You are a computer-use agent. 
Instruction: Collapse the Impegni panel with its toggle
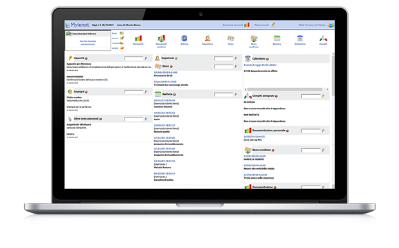click(x=86, y=92)
